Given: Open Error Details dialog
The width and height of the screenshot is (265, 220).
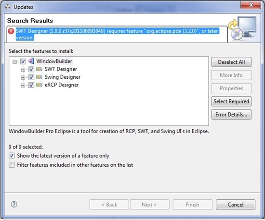Looking at the screenshot, I should pos(231,114).
